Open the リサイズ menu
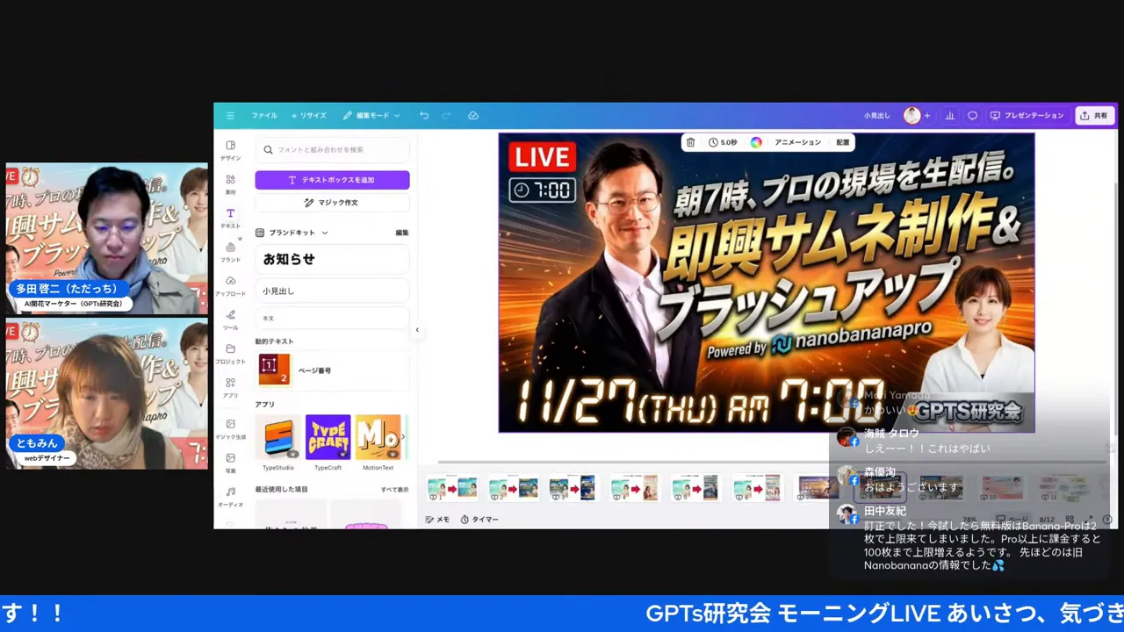This screenshot has width=1124, height=632. (309, 116)
